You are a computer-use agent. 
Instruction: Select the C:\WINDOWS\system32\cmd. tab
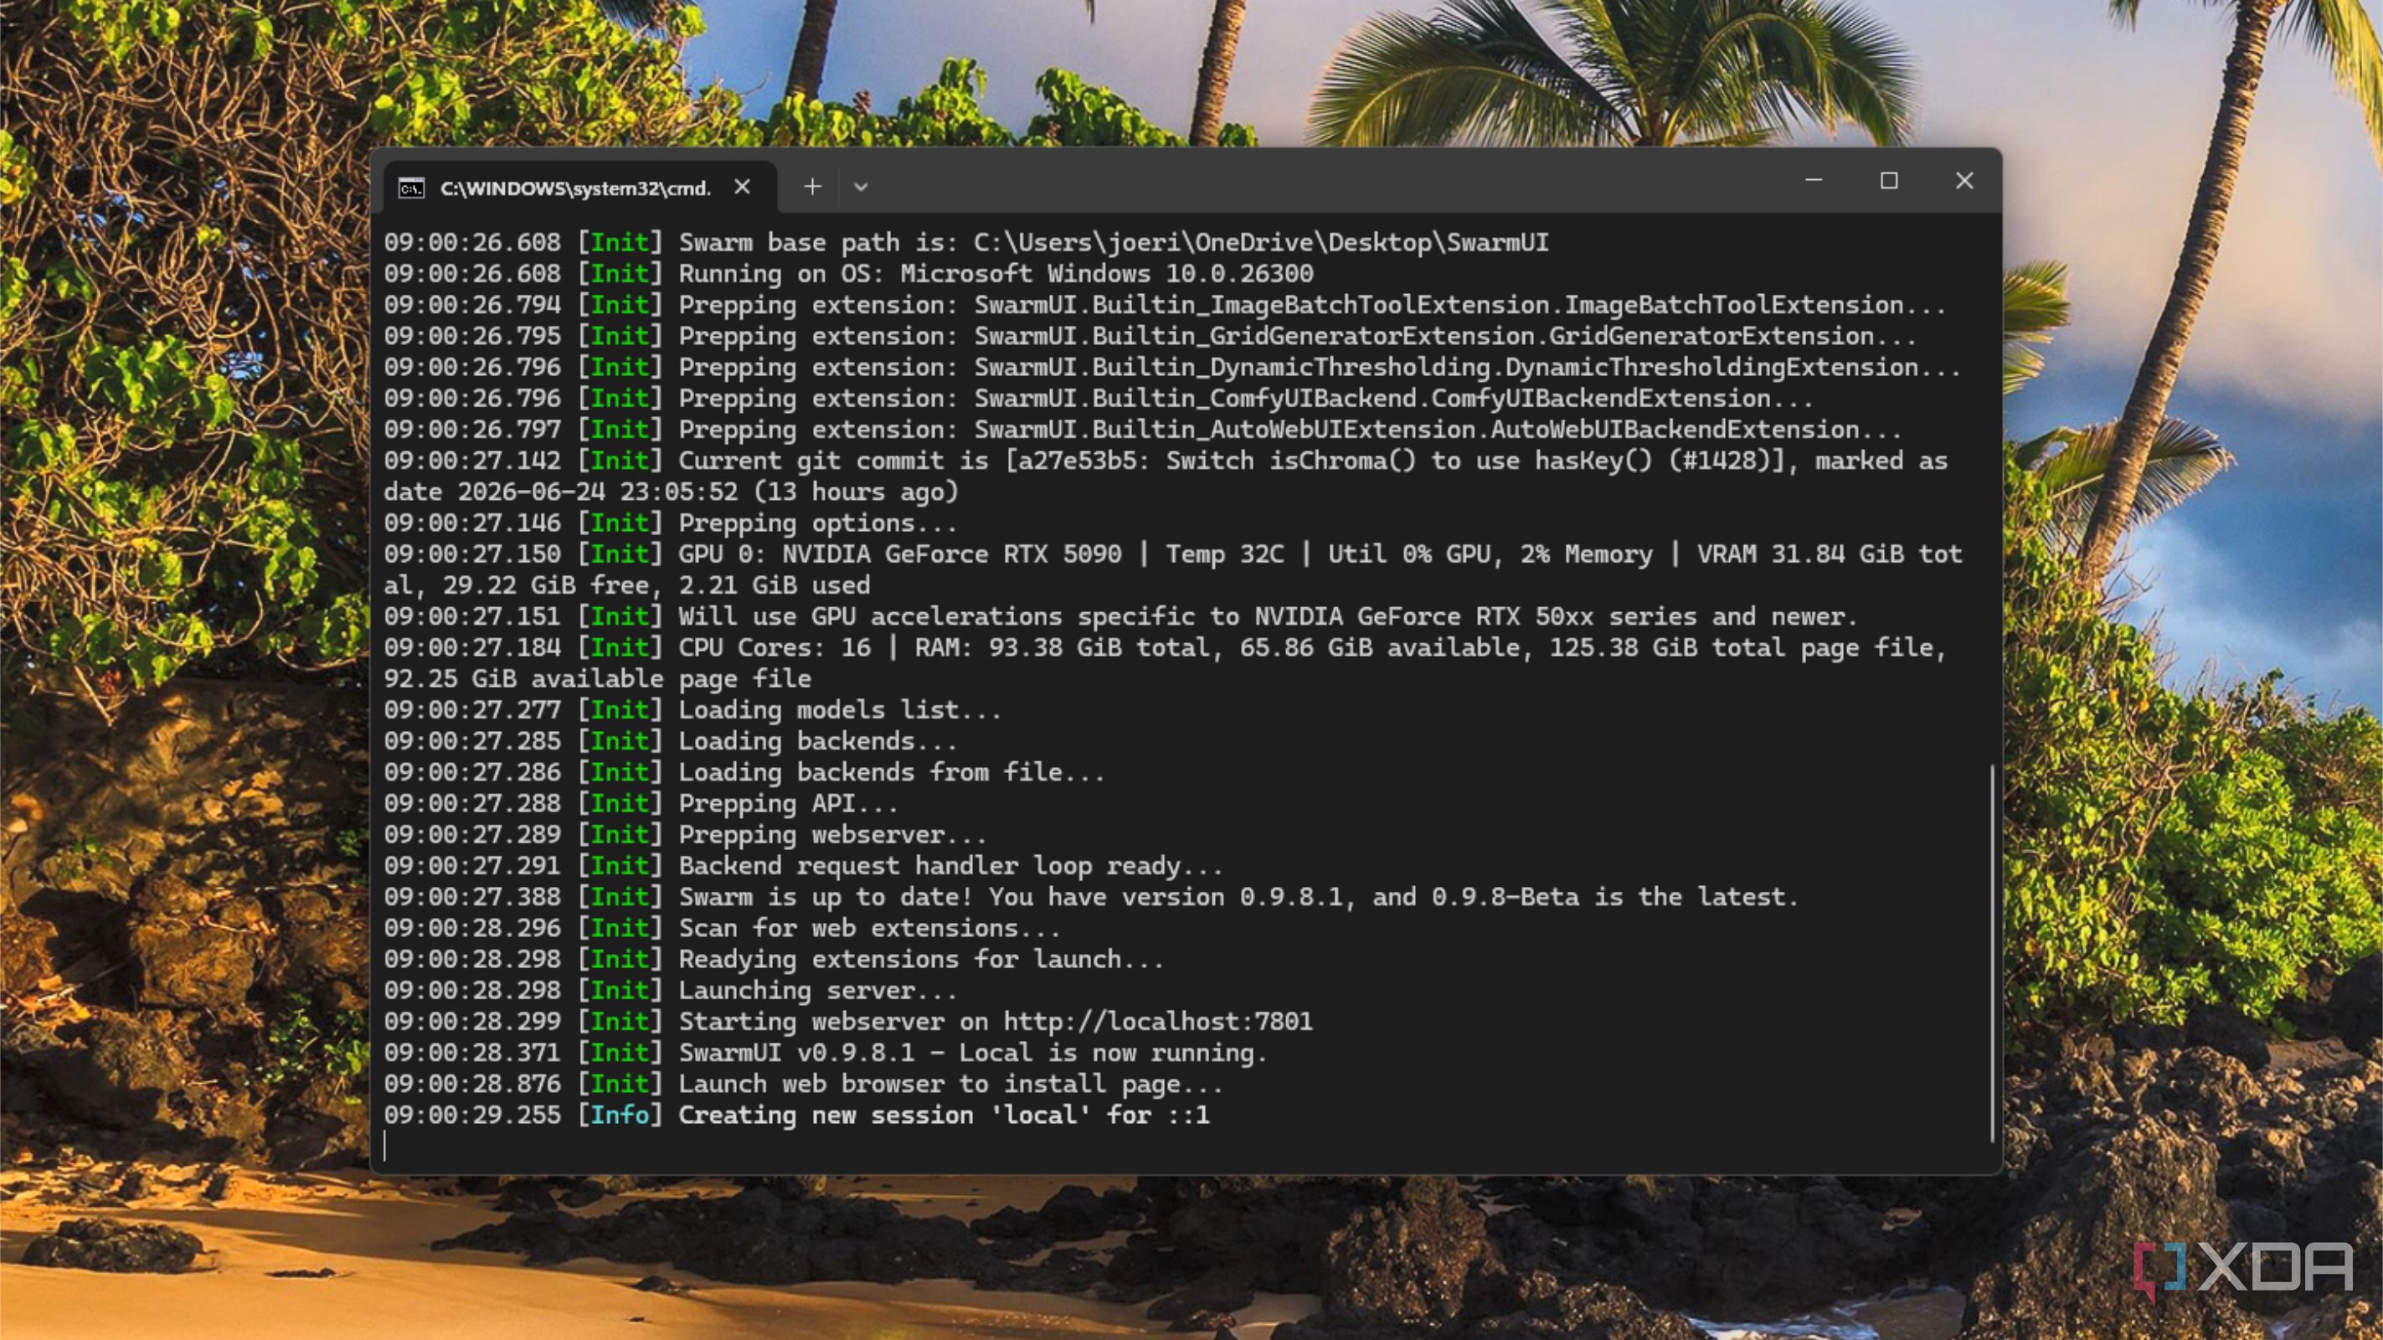580,188
